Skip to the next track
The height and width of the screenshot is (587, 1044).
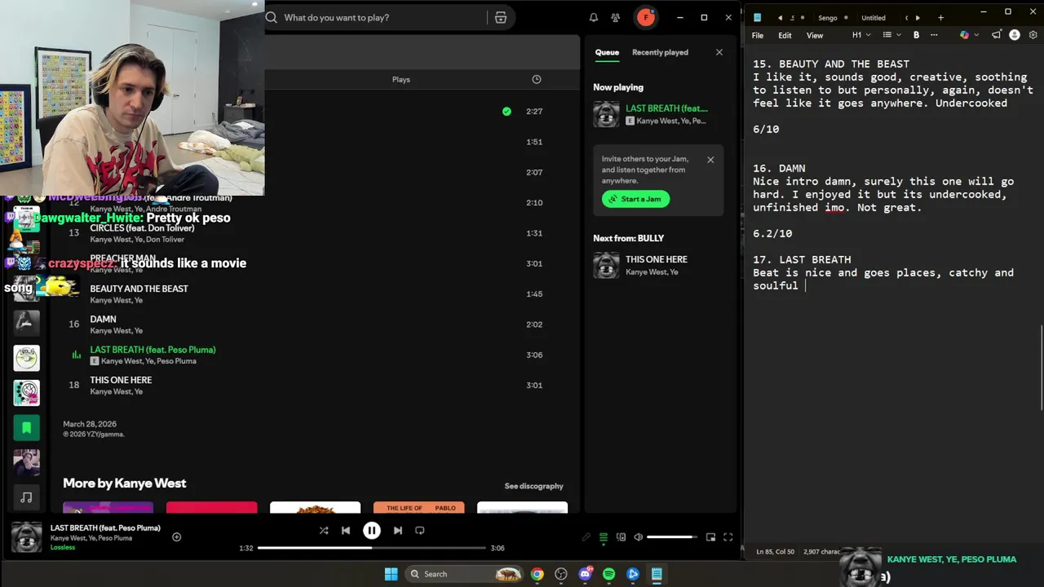(397, 531)
